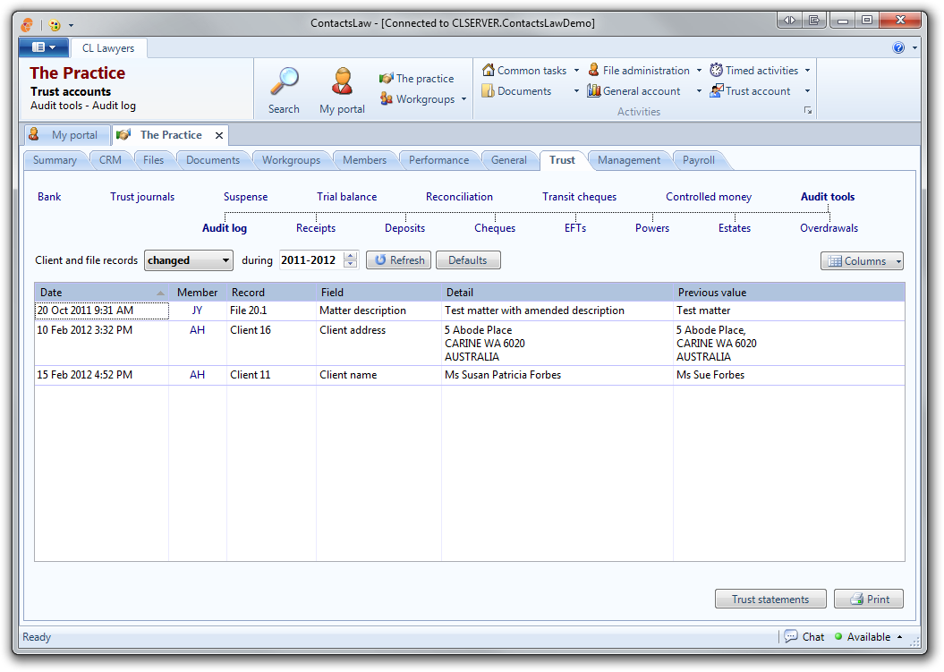
Task: Increase the period with the up stepper arrow
Action: tap(351, 255)
